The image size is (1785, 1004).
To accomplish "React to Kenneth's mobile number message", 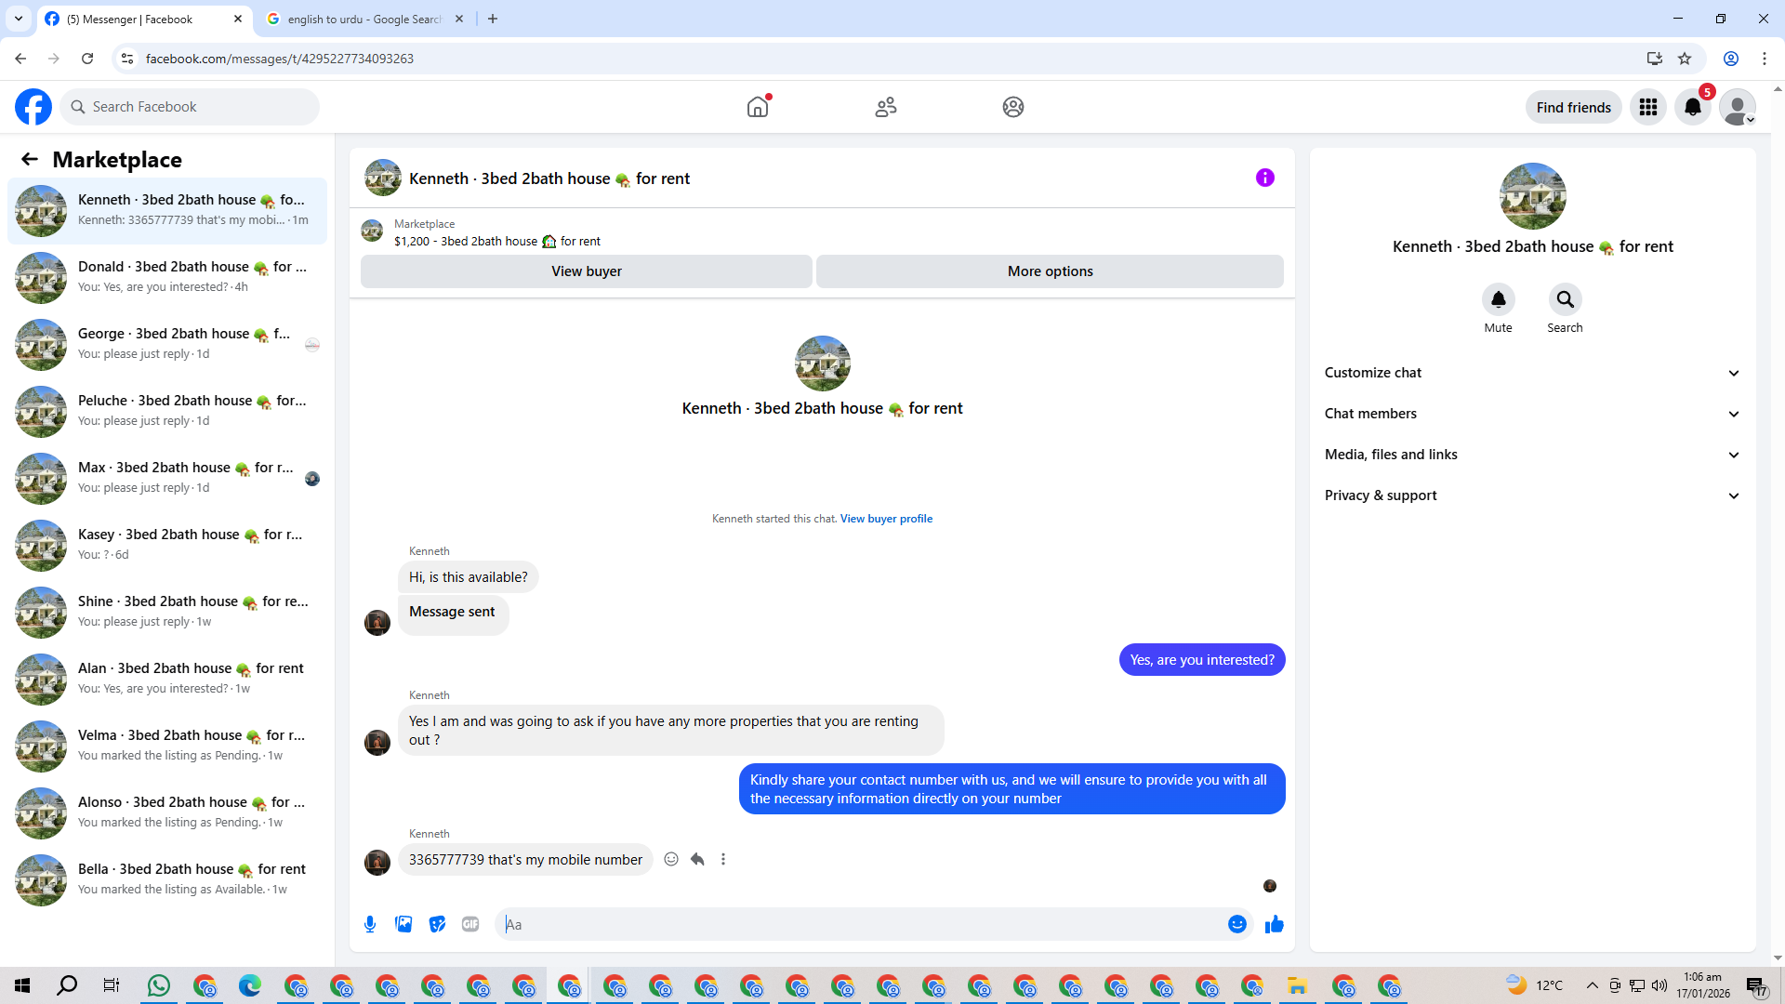I will point(671,859).
